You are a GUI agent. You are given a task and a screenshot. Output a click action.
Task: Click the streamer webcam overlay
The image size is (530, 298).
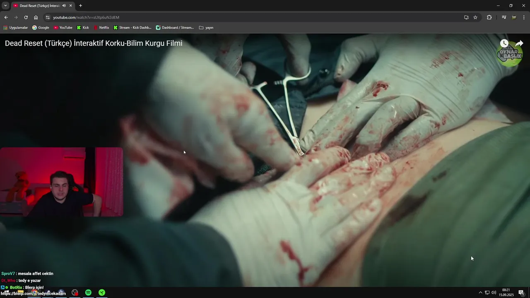(x=61, y=182)
